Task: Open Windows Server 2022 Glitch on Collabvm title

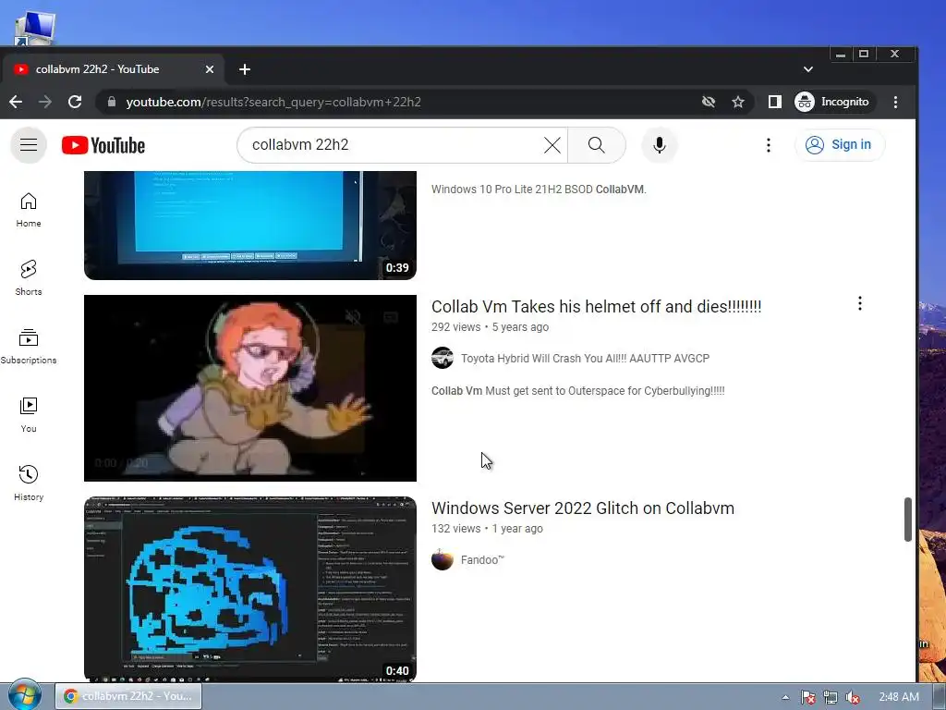Action: (583, 508)
